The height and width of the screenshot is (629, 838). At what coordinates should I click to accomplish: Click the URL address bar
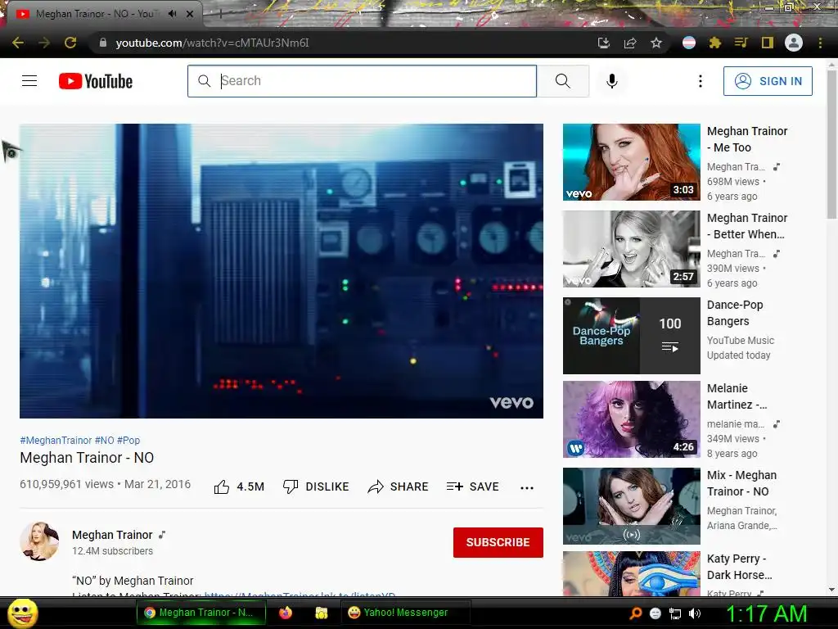click(x=342, y=43)
